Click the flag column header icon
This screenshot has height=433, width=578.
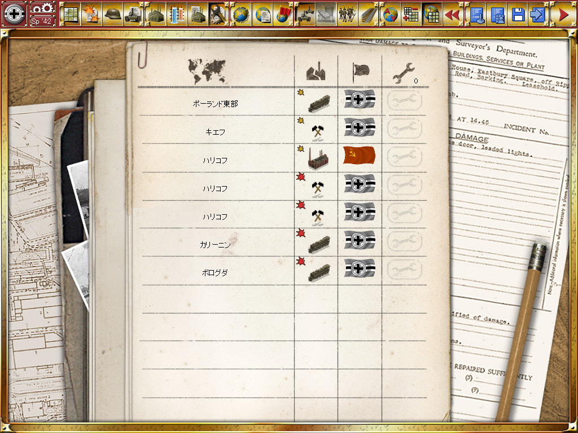[x=360, y=71]
